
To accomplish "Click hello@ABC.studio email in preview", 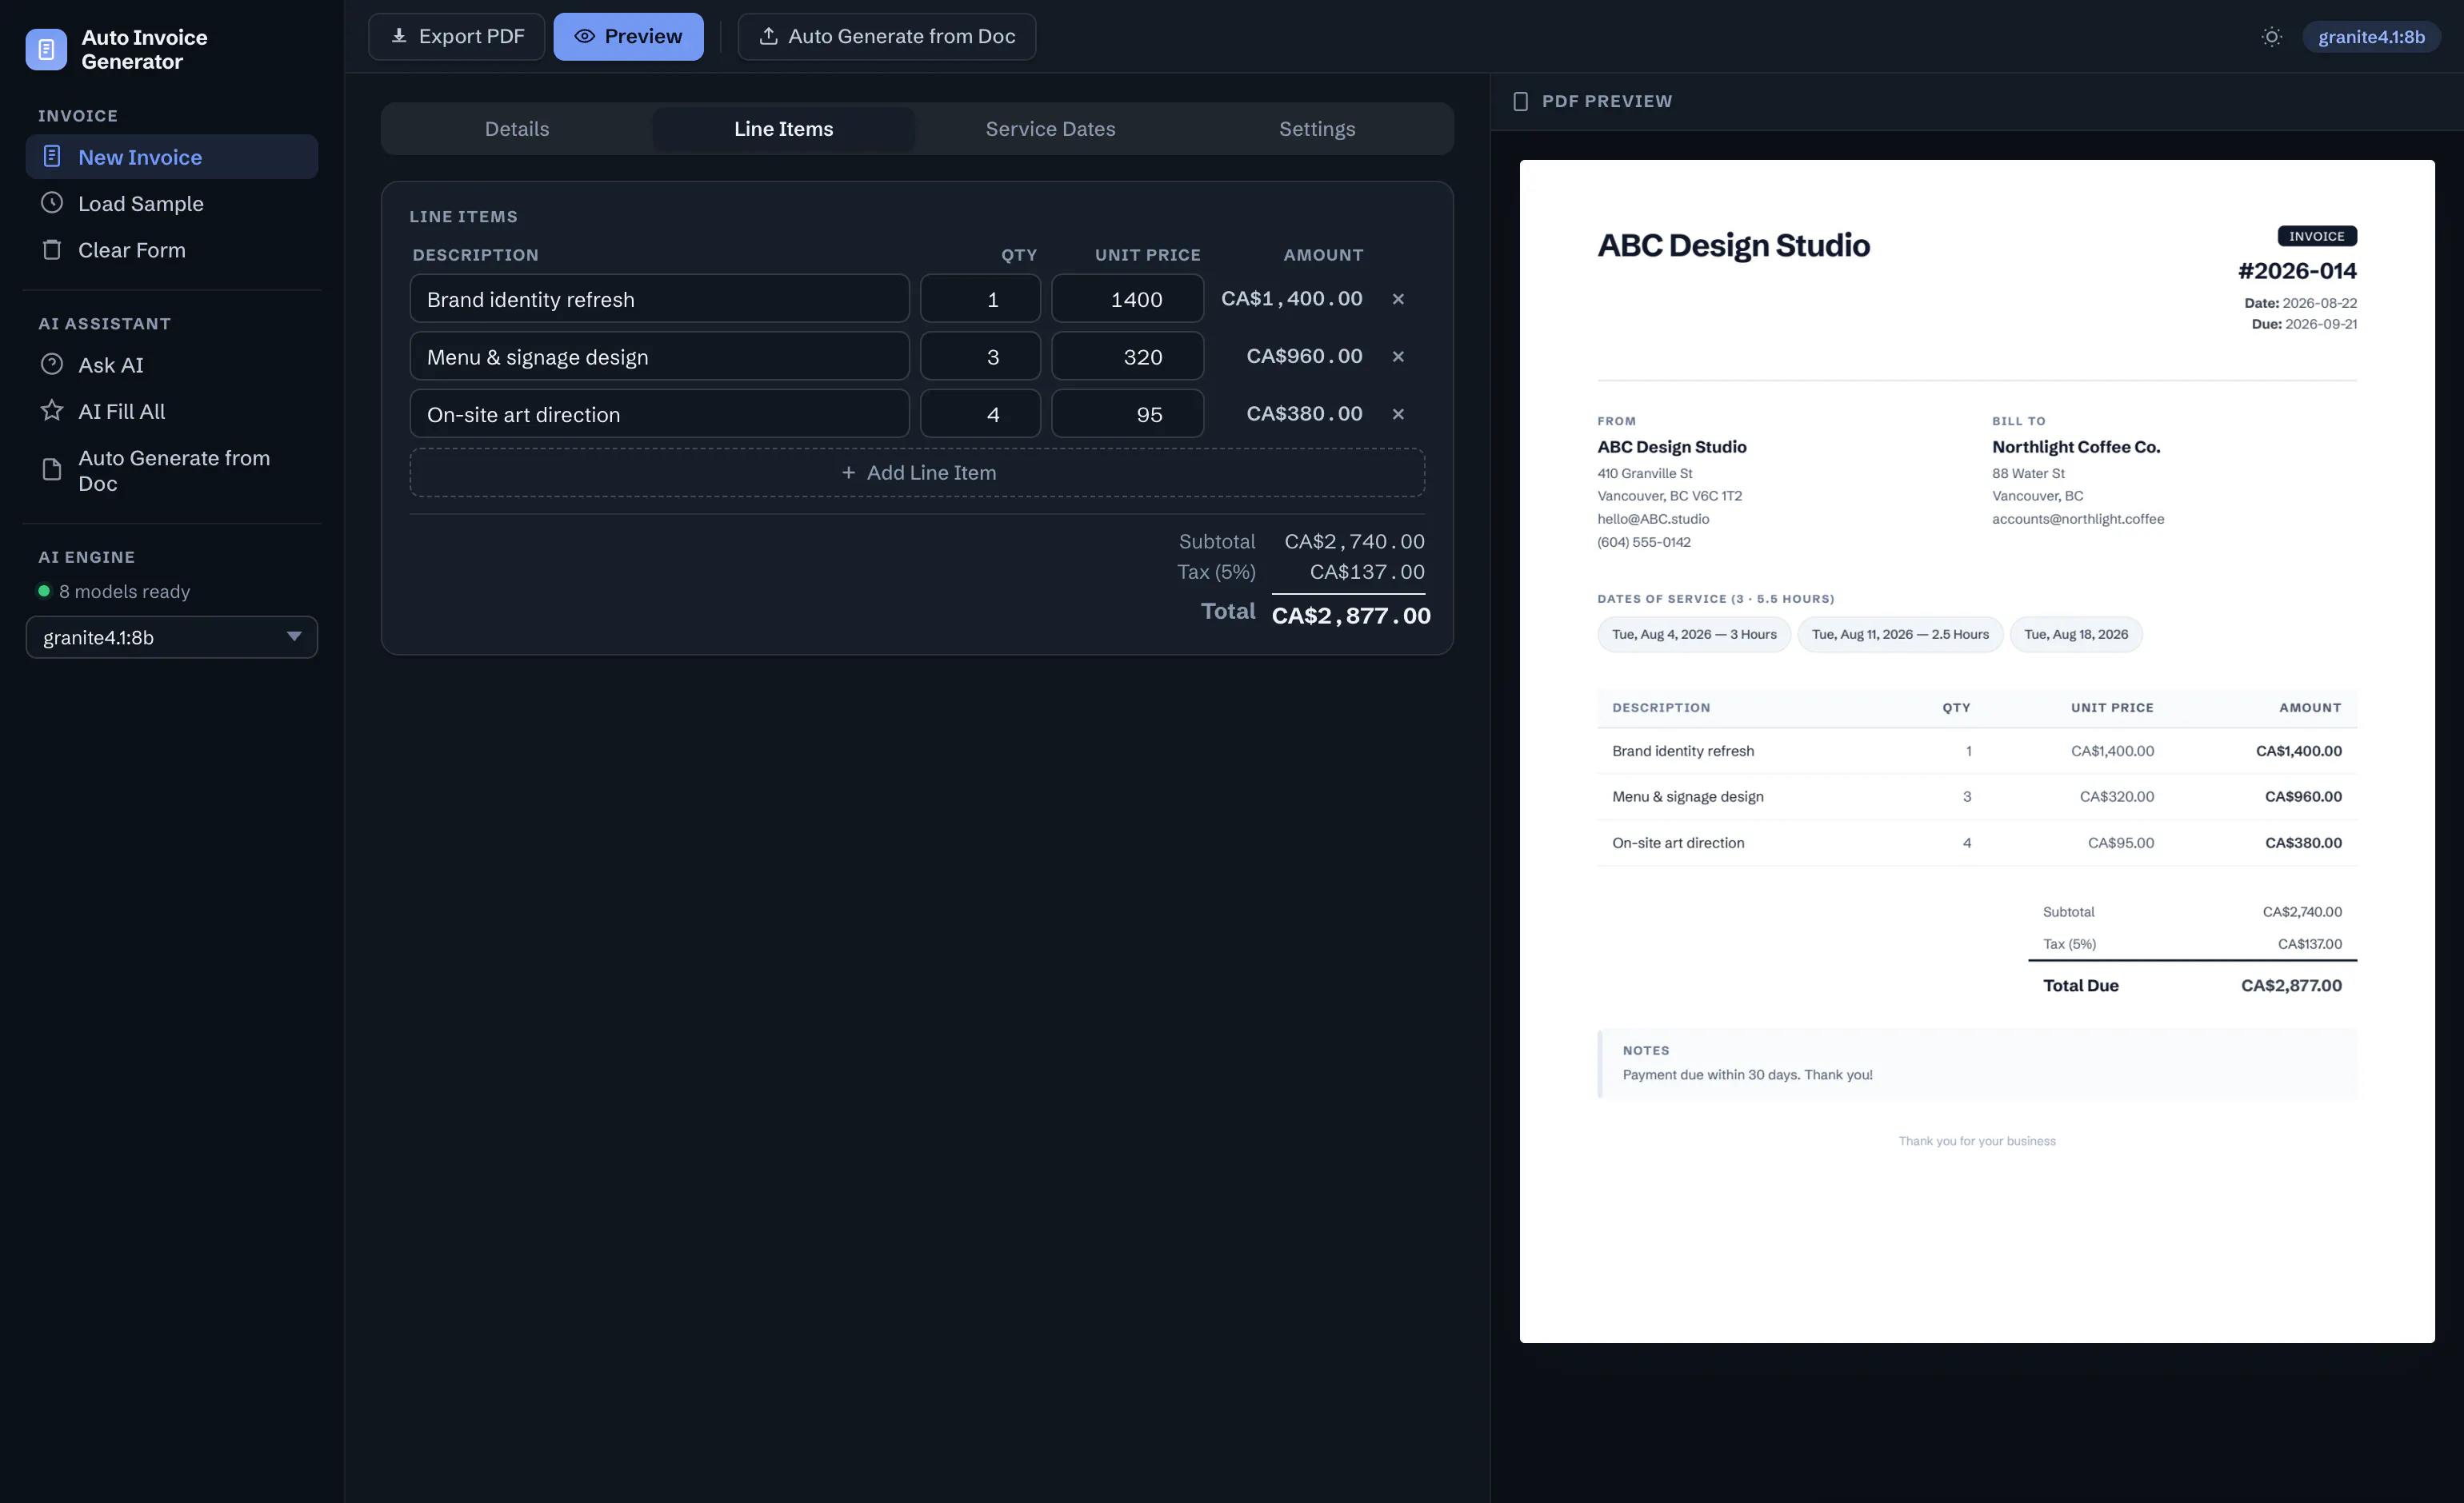I will pyautogui.click(x=1653, y=519).
